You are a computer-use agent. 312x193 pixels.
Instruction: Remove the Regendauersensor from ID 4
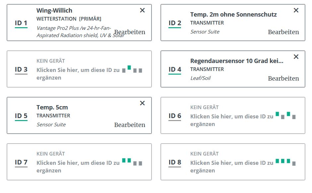tap(296, 57)
